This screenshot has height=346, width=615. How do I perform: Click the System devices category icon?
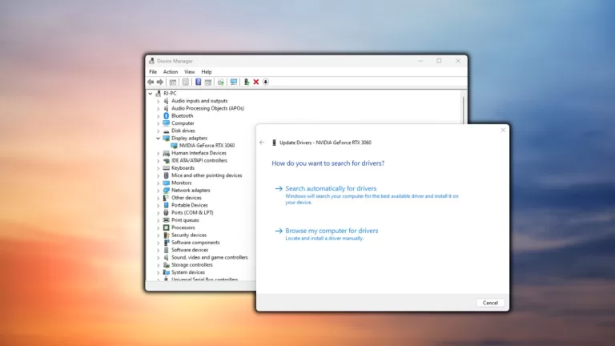pyautogui.click(x=167, y=272)
